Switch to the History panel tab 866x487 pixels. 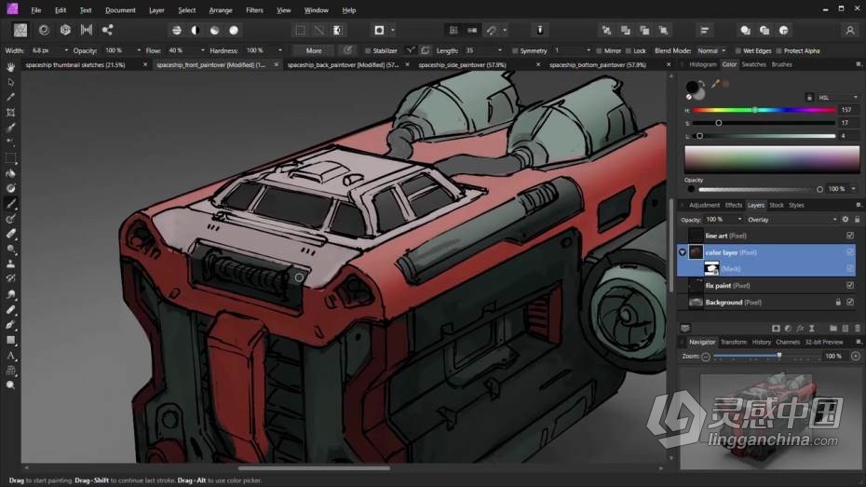761,342
